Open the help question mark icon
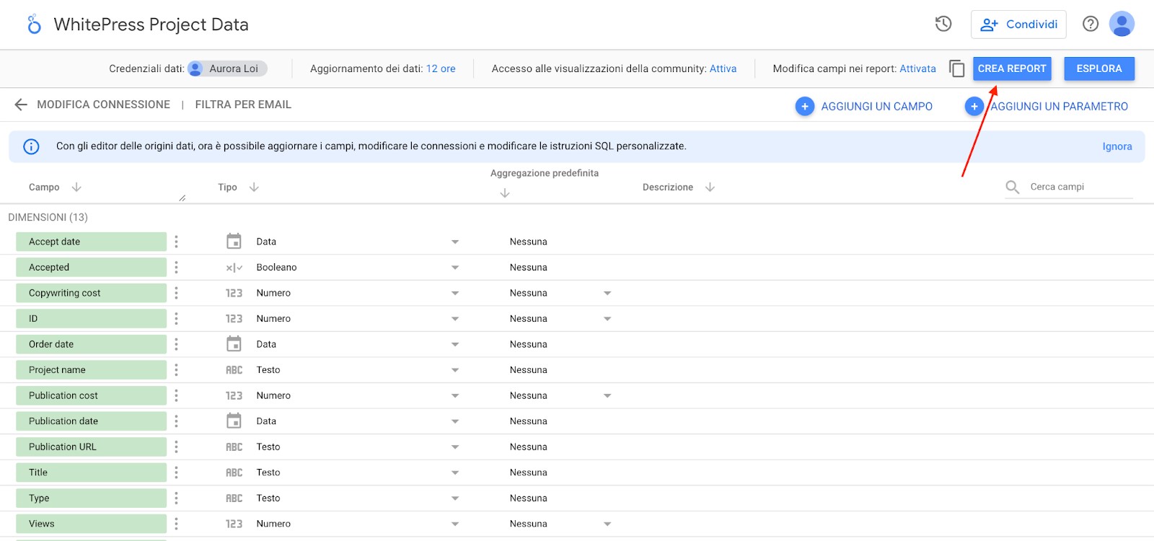This screenshot has height=541, width=1154. pos(1091,24)
